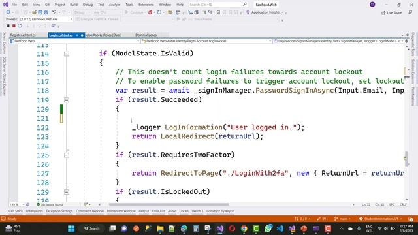Click the horizontal scrollbar of the editor
Screen dimensions: 418x235
click(169, 204)
